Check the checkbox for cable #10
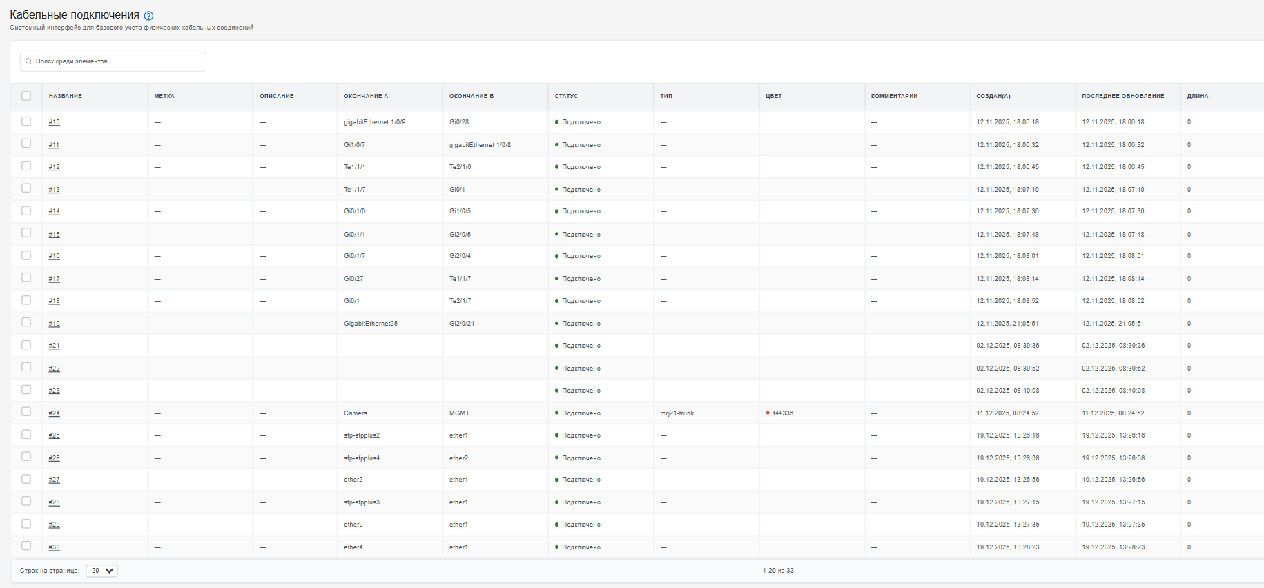Image resolution: width=1264 pixels, height=588 pixels. [26, 121]
